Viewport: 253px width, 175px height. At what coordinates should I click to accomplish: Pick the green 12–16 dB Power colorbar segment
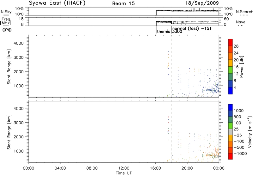[x=231, y=70]
